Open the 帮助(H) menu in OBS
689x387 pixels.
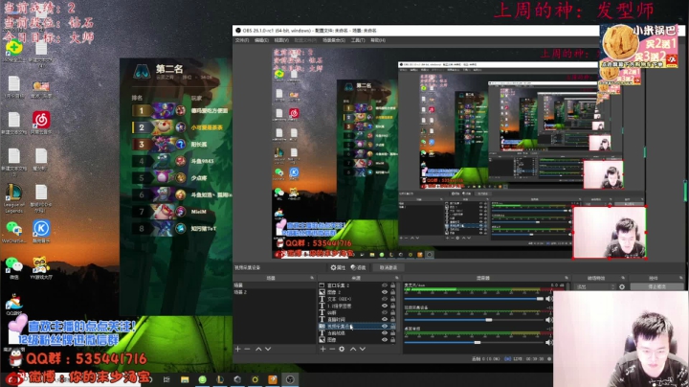[x=378, y=40]
